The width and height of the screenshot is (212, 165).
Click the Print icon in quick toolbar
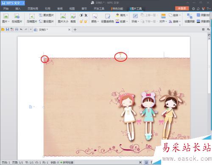(x=17, y=29)
